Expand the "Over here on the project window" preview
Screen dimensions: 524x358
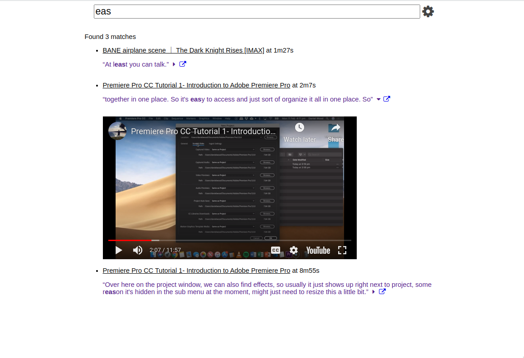(374, 292)
